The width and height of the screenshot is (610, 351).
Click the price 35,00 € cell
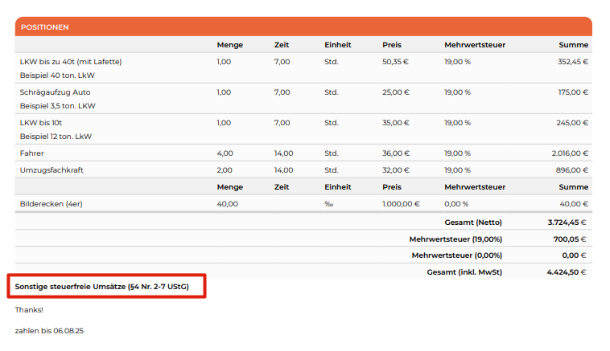coord(396,123)
